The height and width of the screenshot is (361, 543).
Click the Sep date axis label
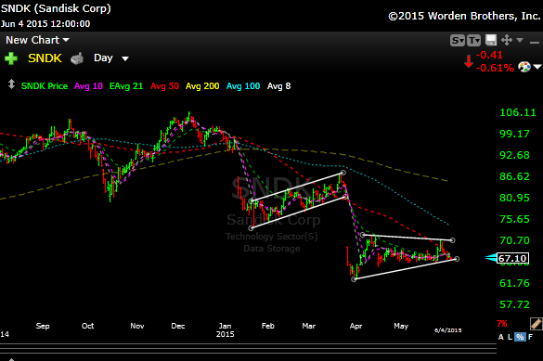[x=43, y=326]
